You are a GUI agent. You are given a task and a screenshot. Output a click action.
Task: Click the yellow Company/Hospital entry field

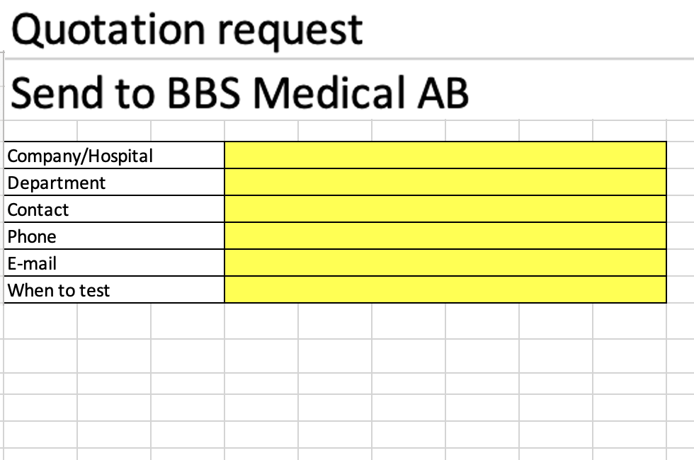pos(445,156)
